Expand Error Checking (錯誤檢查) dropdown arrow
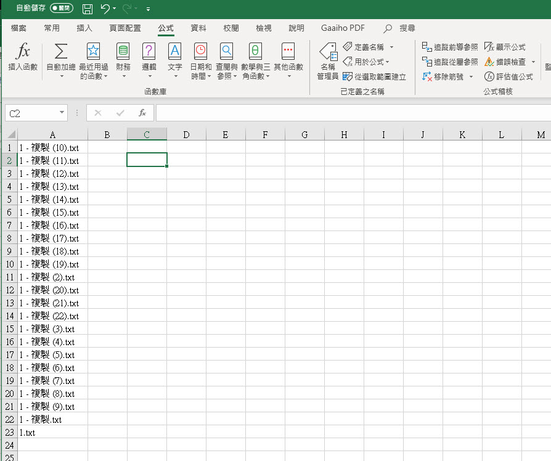Viewport: 551px width, 461px height. pyautogui.click(x=533, y=62)
